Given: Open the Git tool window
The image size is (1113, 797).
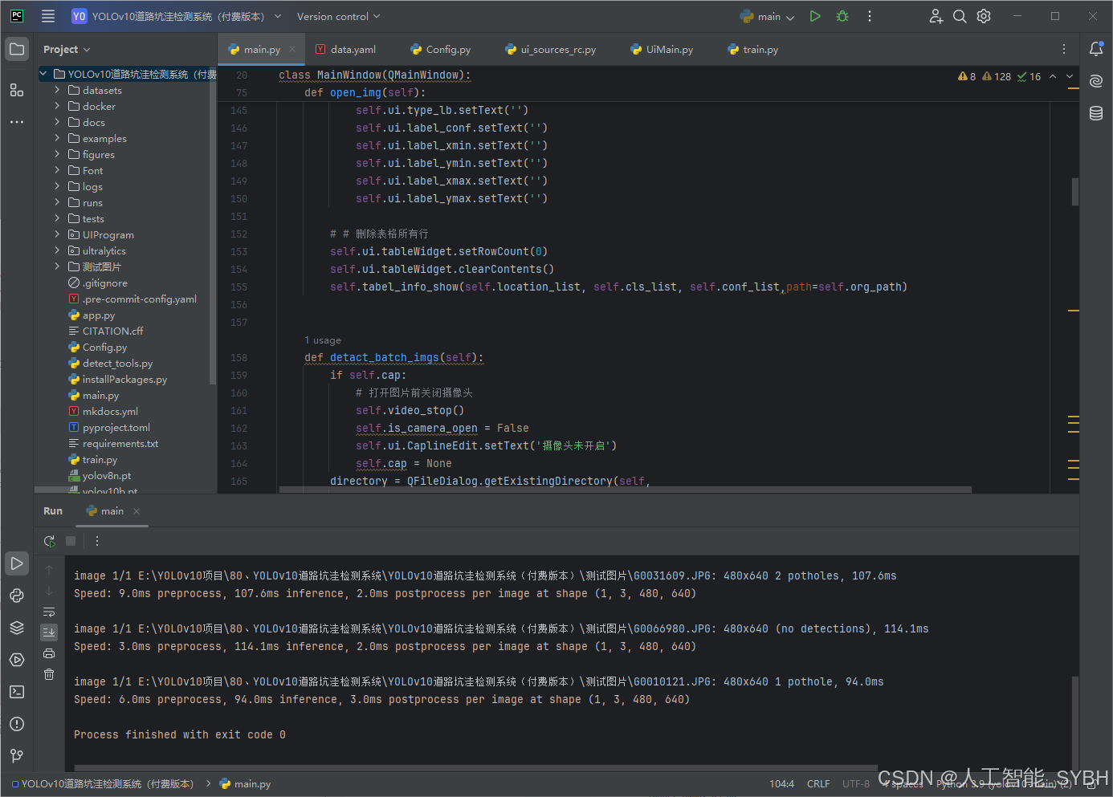Looking at the screenshot, I should pyautogui.click(x=17, y=756).
